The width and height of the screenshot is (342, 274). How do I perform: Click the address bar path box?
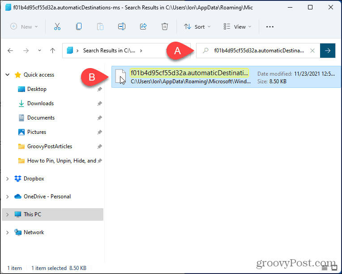point(127,51)
